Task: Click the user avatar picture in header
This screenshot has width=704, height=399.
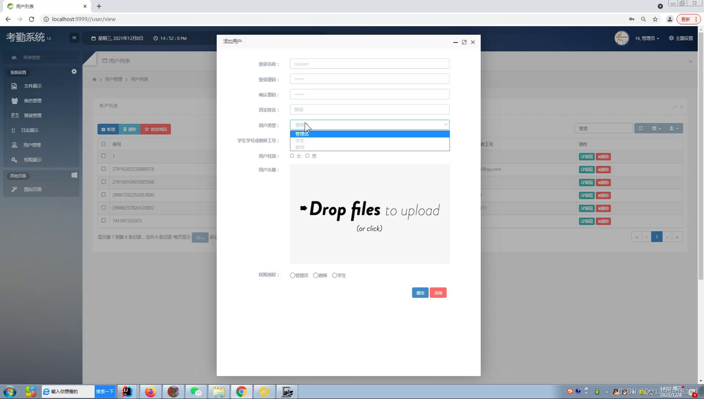Action: [621, 38]
